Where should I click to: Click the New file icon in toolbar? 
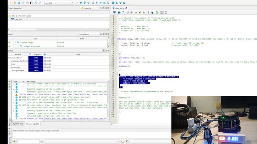click(x=11, y=3)
